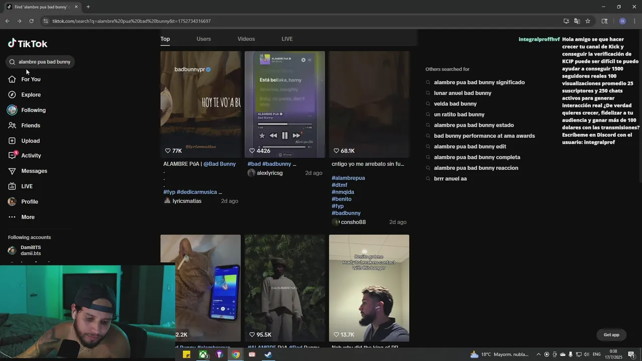Open Friends icon in sidebar
Viewport: 642px width, 361px height.
tap(12, 125)
